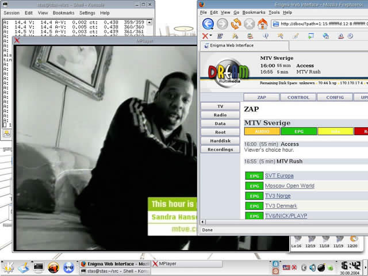The width and height of the screenshot is (368, 276).
Task: Click the EPG button beside SVT Europa
Action: pos(254,176)
